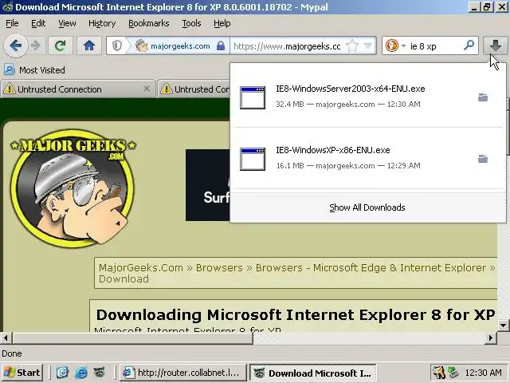Click the Forward arrow button
The width and height of the screenshot is (510, 383).
click(x=35, y=45)
